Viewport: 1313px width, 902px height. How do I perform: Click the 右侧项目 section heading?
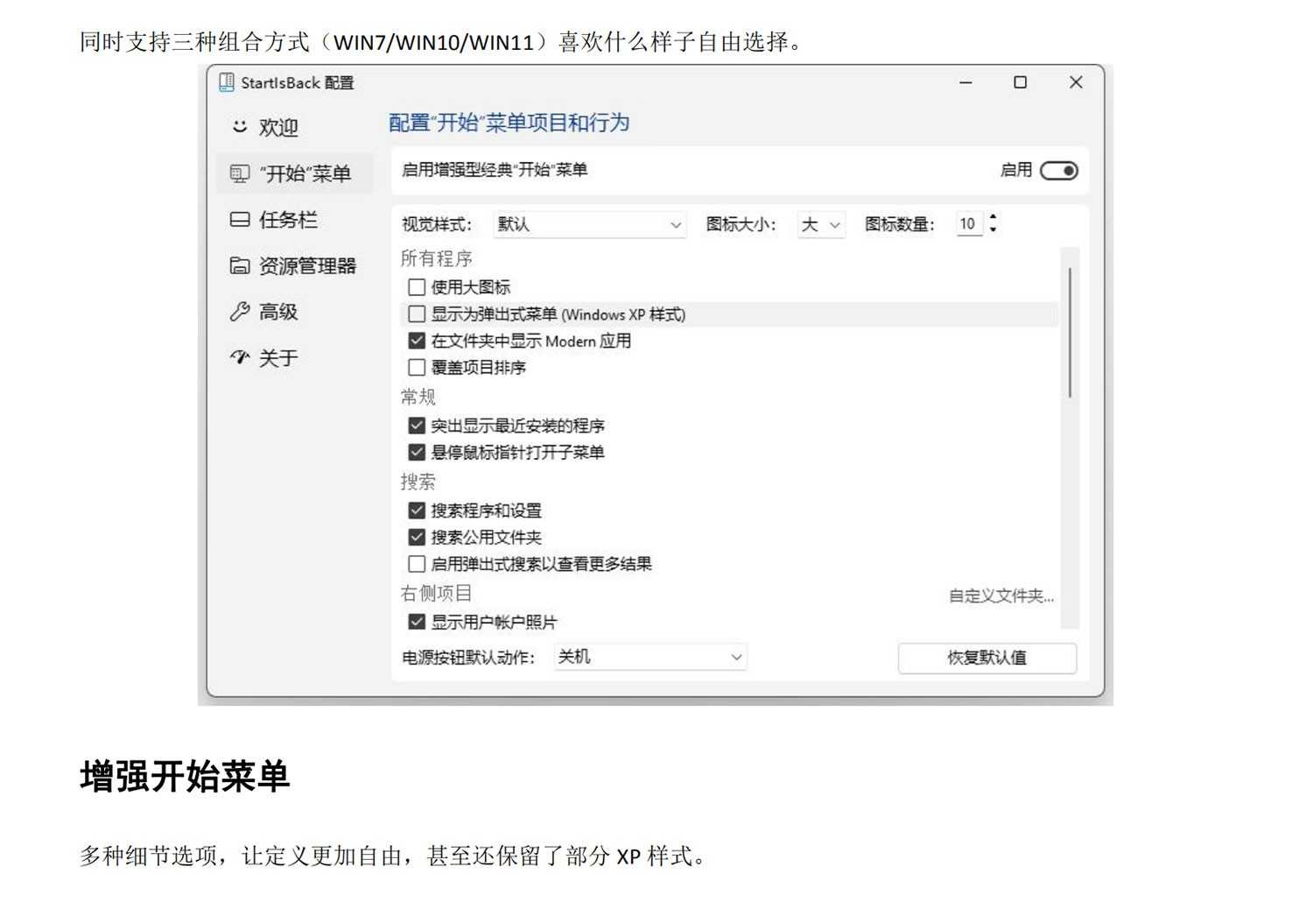point(437,593)
